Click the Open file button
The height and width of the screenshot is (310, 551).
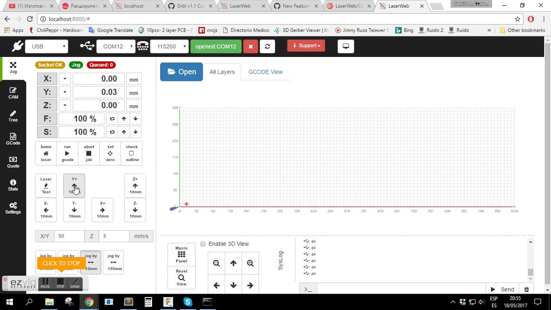pyautogui.click(x=181, y=72)
